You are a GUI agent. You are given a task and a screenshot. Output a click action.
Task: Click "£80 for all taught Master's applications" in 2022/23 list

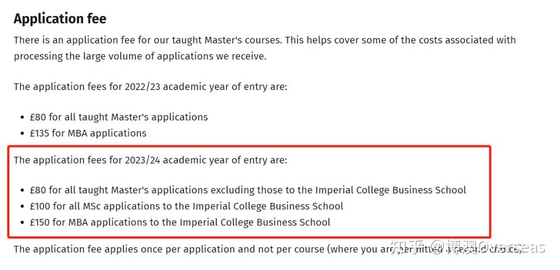point(119,117)
